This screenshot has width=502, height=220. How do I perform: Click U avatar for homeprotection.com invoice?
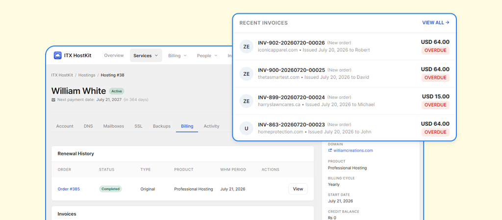coord(246,129)
